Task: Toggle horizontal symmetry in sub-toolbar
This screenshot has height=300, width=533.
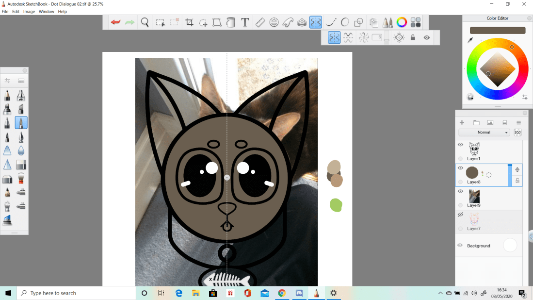Action: [348, 37]
